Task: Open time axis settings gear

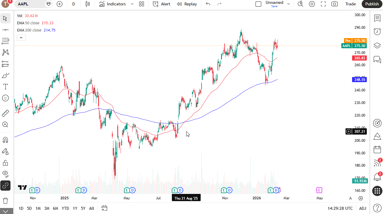Action: 361,198
